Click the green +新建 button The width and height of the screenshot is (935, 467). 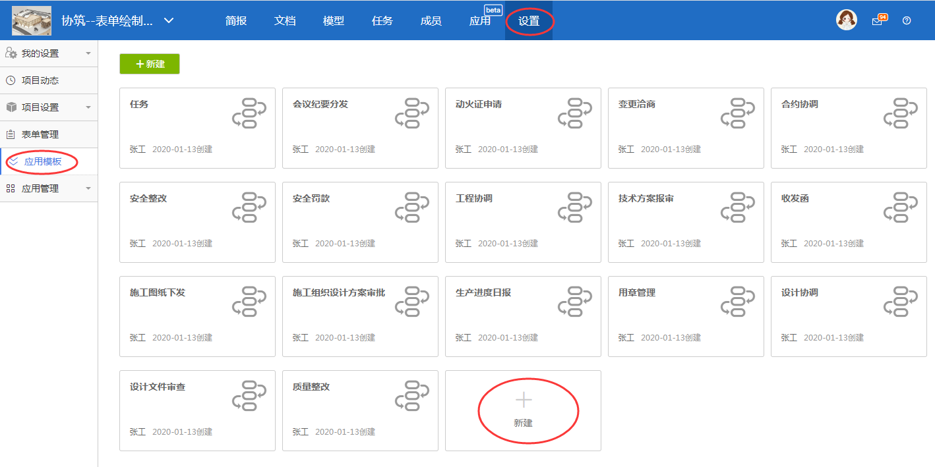click(x=149, y=65)
